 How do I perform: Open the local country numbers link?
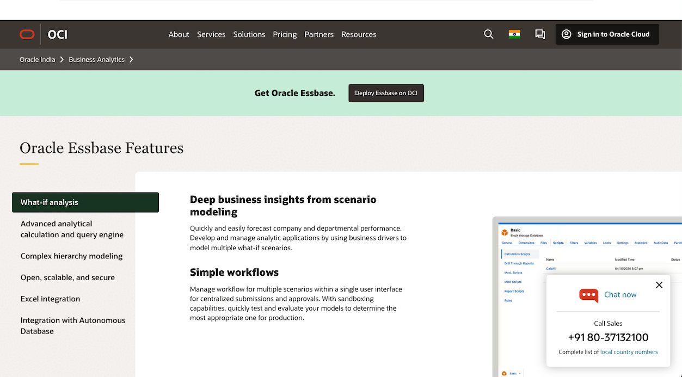tap(629, 352)
